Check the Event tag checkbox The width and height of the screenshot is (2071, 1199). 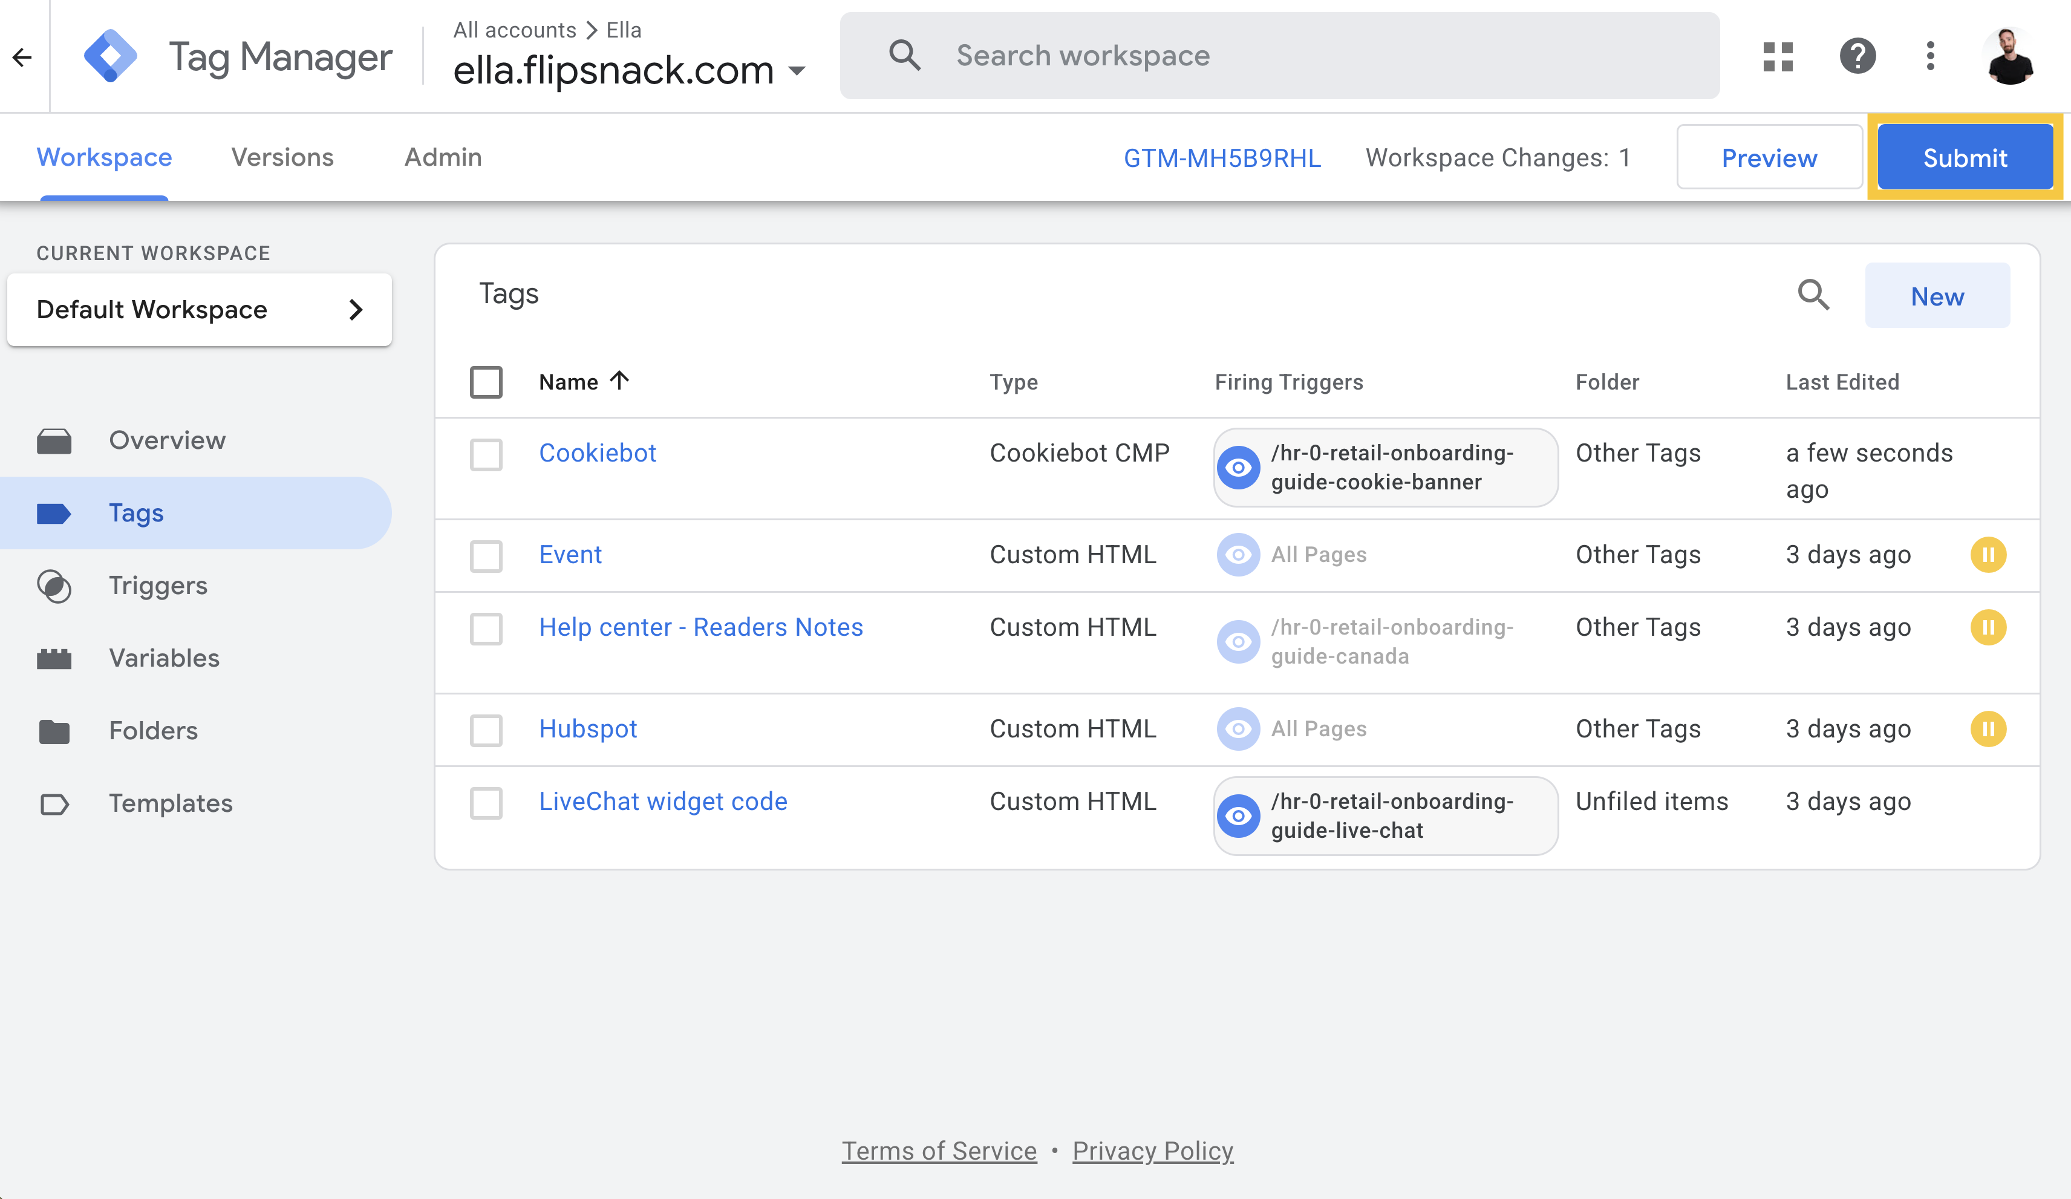click(x=486, y=557)
